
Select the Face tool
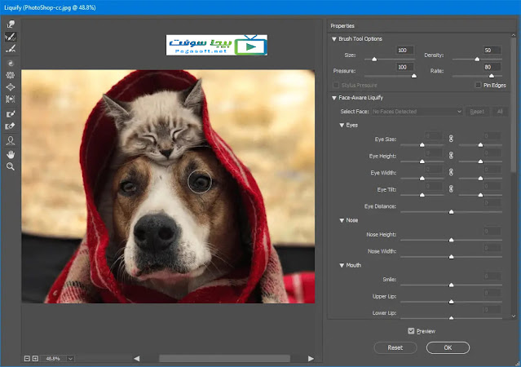tap(11, 140)
